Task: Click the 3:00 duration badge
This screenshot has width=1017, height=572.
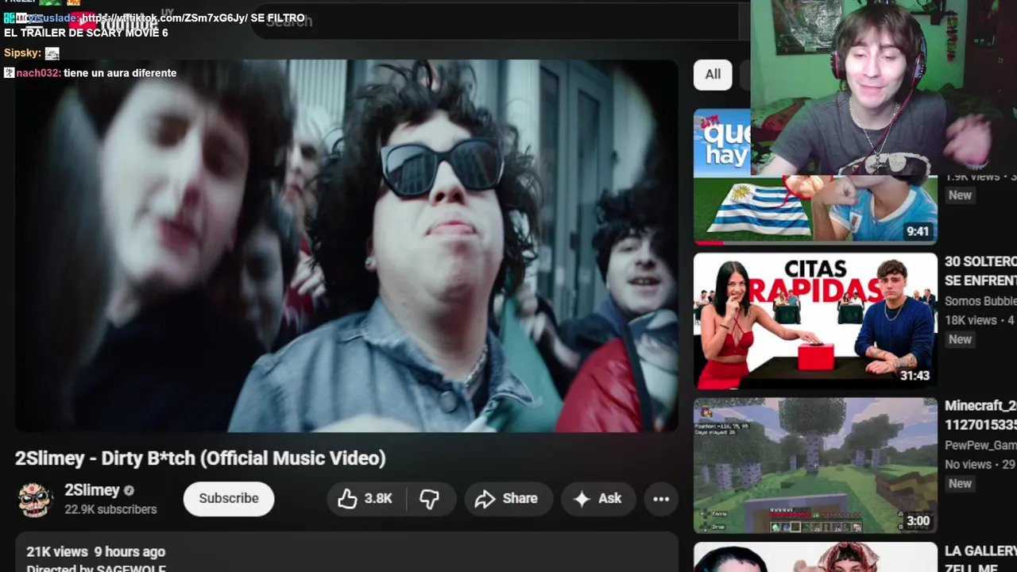Action: 918,521
